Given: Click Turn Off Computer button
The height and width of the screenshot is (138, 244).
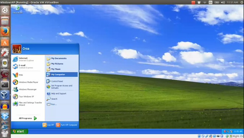Looking at the screenshot, I should click(67, 125).
